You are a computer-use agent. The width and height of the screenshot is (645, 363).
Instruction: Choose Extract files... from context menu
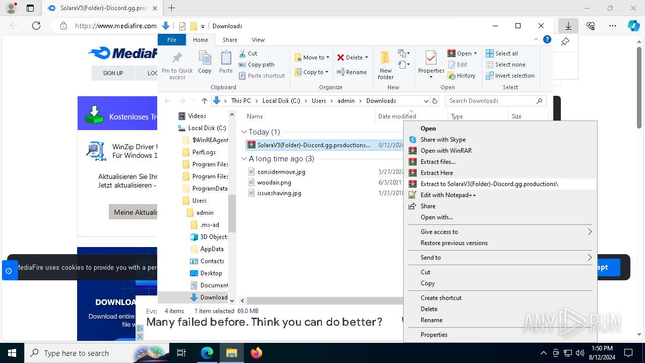pos(500,162)
